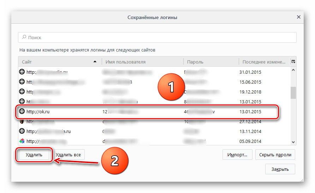Toggle Скрыть пароли to hide passwords
The image size is (315, 193).
point(275,155)
